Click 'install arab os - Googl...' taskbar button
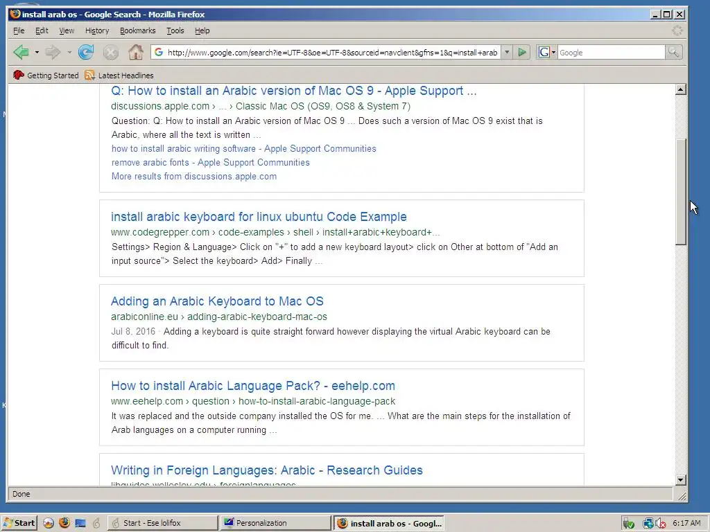Viewport: 710px width, 532px height. click(x=389, y=523)
